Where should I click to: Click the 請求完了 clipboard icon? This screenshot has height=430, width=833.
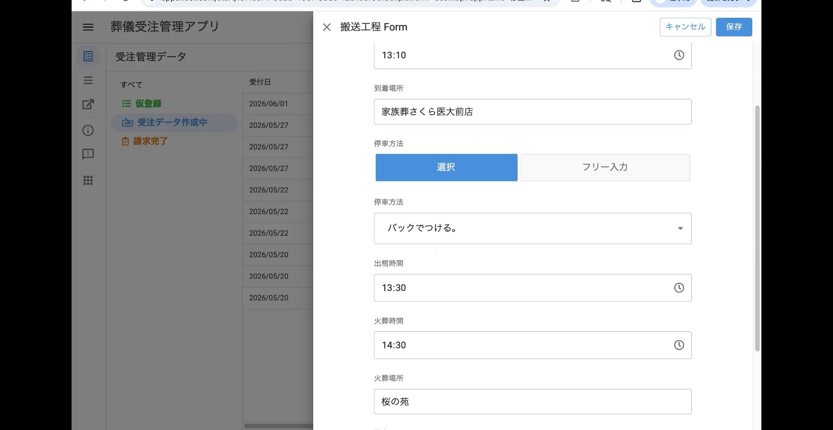coord(125,141)
